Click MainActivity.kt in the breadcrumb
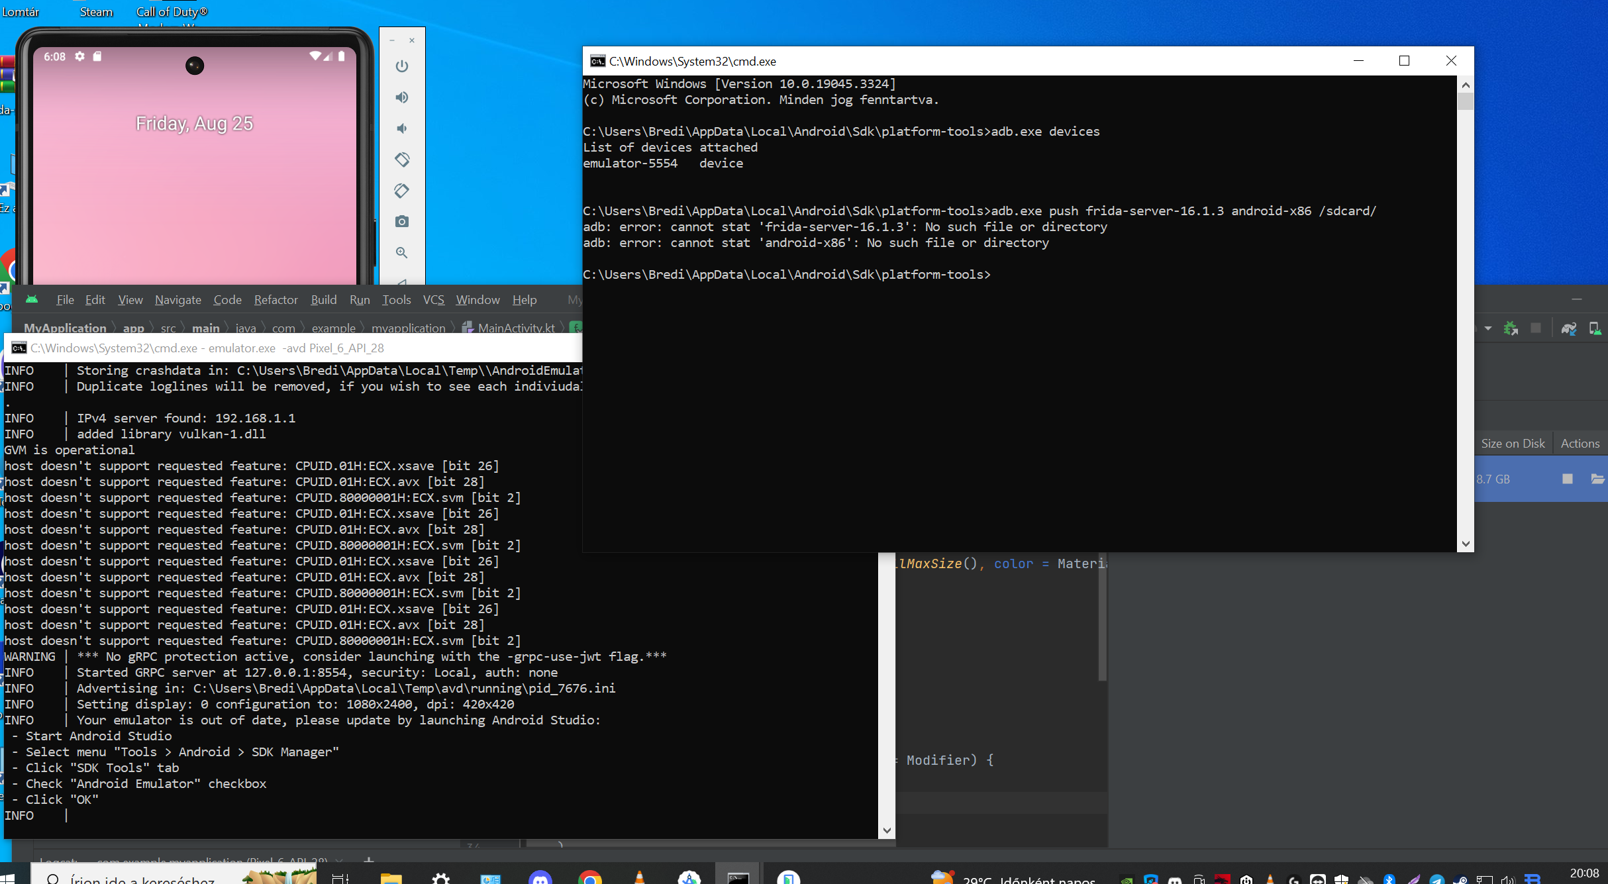Viewport: 1608px width, 884px height. point(516,328)
